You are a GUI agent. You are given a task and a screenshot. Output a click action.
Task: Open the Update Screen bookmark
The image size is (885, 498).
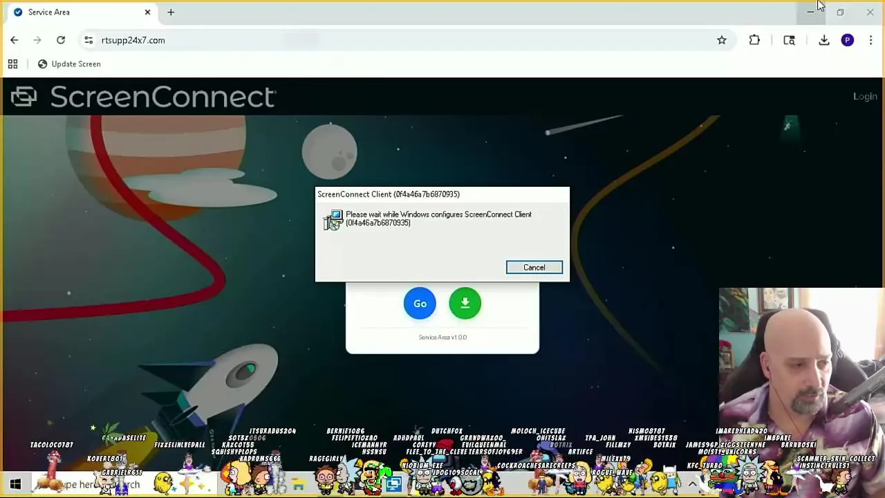(69, 64)
